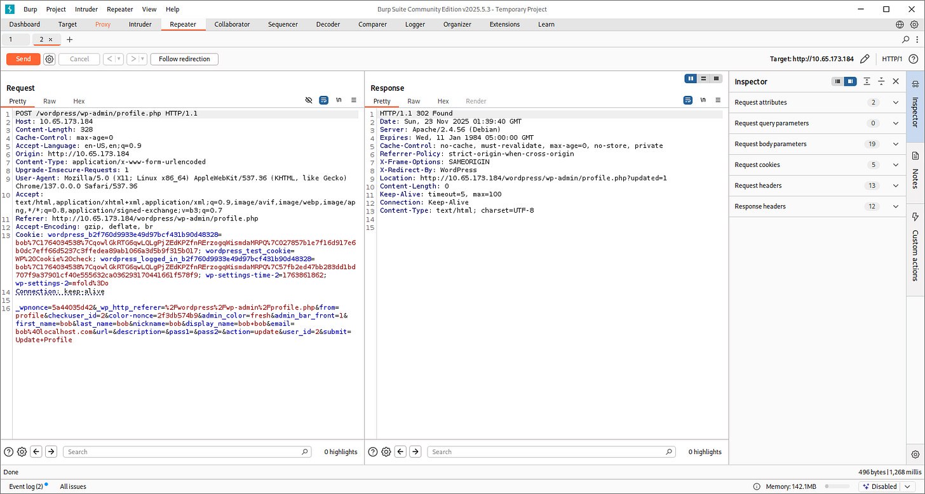Screen dimensions: 925x494
Task: Click the search icon in Repeater tab bar
Action: (x=906, y=39)
